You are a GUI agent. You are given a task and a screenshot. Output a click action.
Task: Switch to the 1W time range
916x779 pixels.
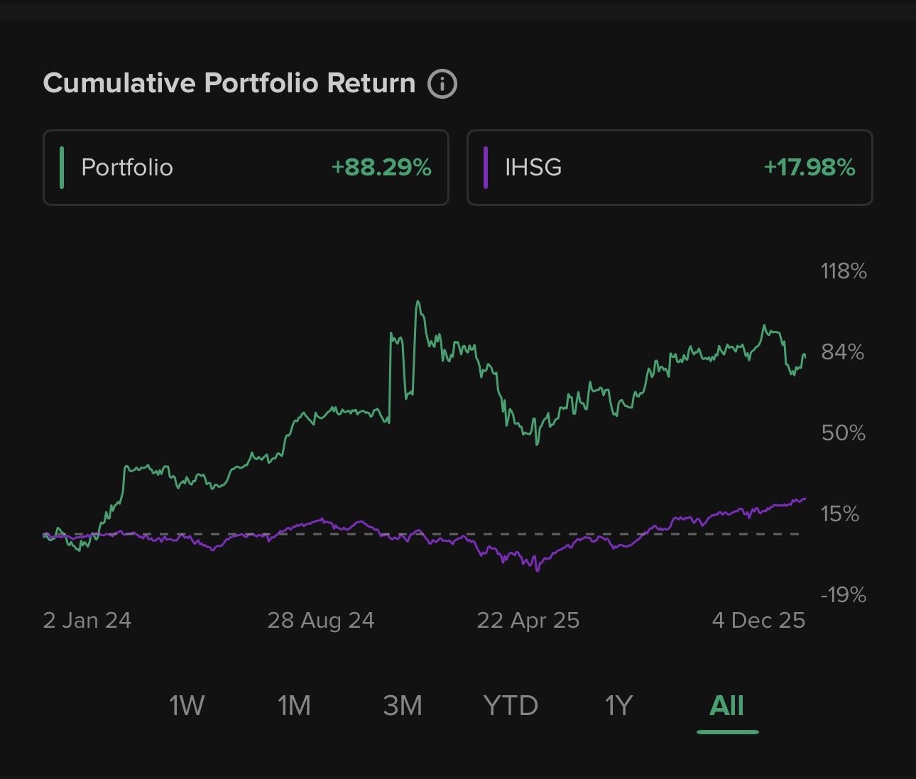coord(187,706)
